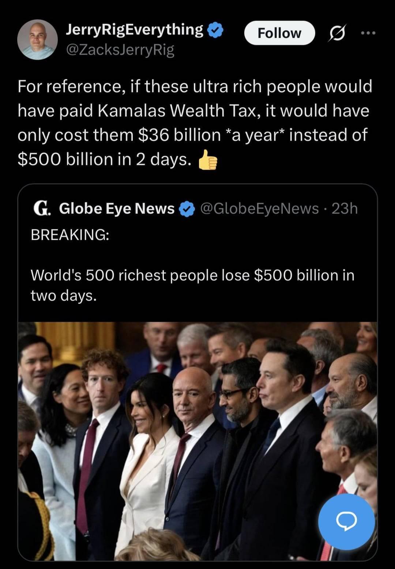Click the thumbs up emoji in tweet
The height and width of the screenshot is (569, 395).
point(208,160)
